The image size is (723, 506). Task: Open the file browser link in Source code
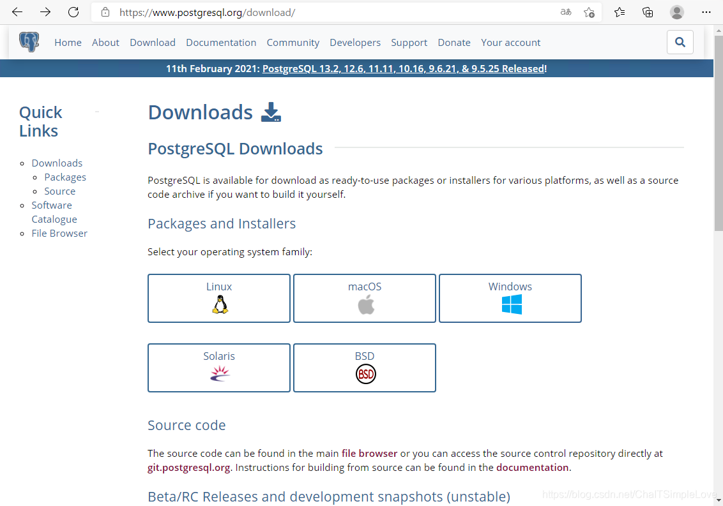[x=369, y=454]
